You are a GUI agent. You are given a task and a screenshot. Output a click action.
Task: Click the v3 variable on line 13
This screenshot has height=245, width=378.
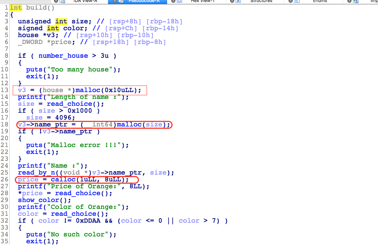(x=22, y=90)
